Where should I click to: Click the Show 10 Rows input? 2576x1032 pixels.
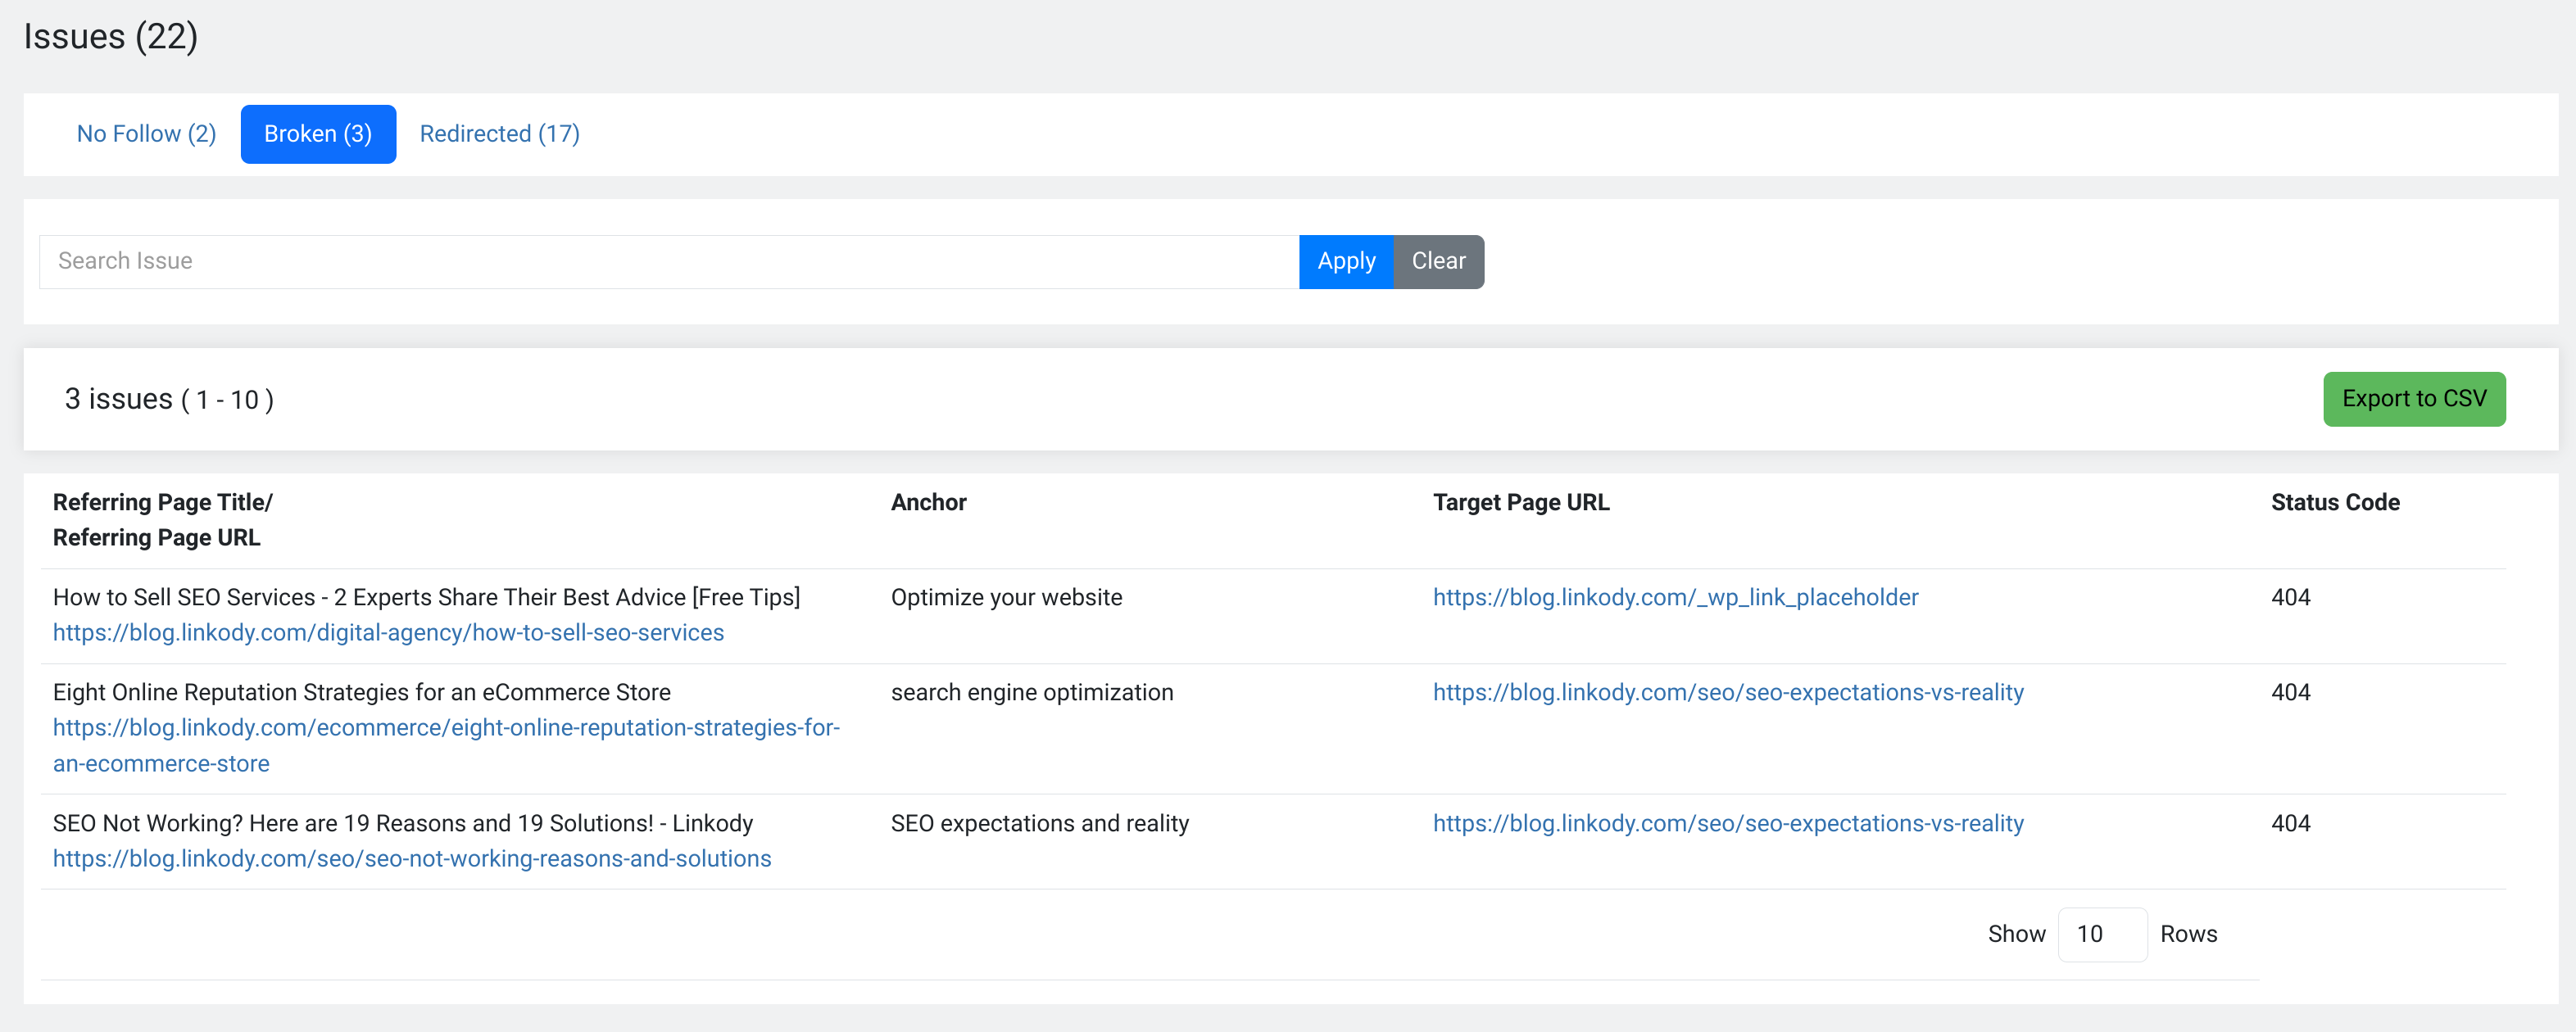point(2102,935)
